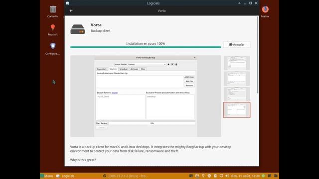Click the dark window icon beside folder
The height and width of the screenshot is (179, 319).
[270, 176]
